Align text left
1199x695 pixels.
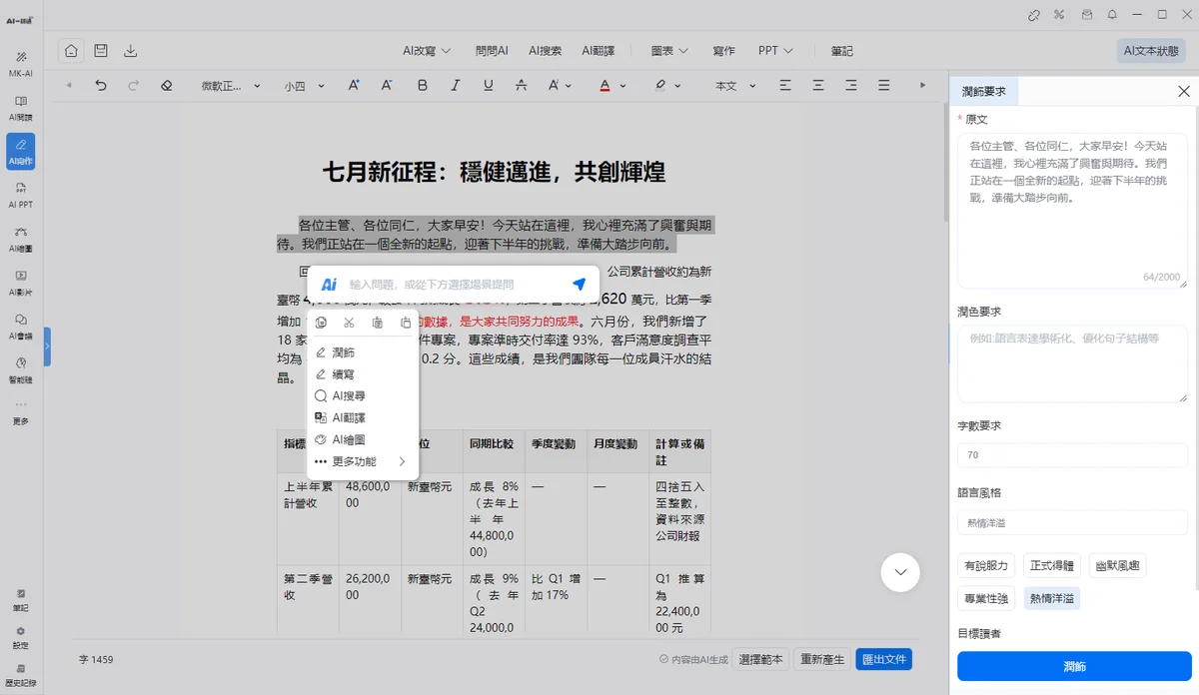click(785, 86)
